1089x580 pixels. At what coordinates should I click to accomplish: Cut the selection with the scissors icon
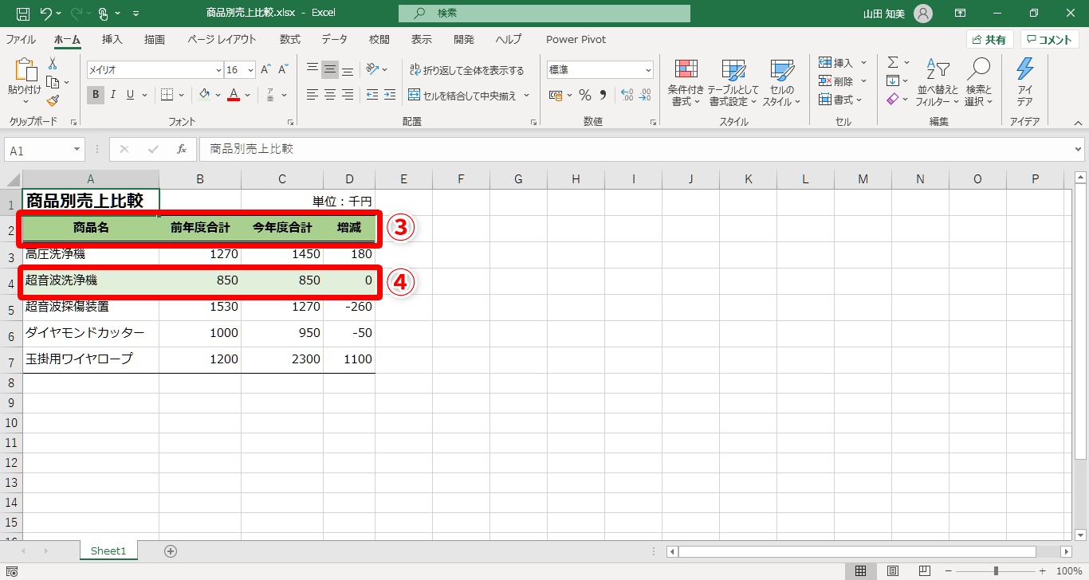53,64
